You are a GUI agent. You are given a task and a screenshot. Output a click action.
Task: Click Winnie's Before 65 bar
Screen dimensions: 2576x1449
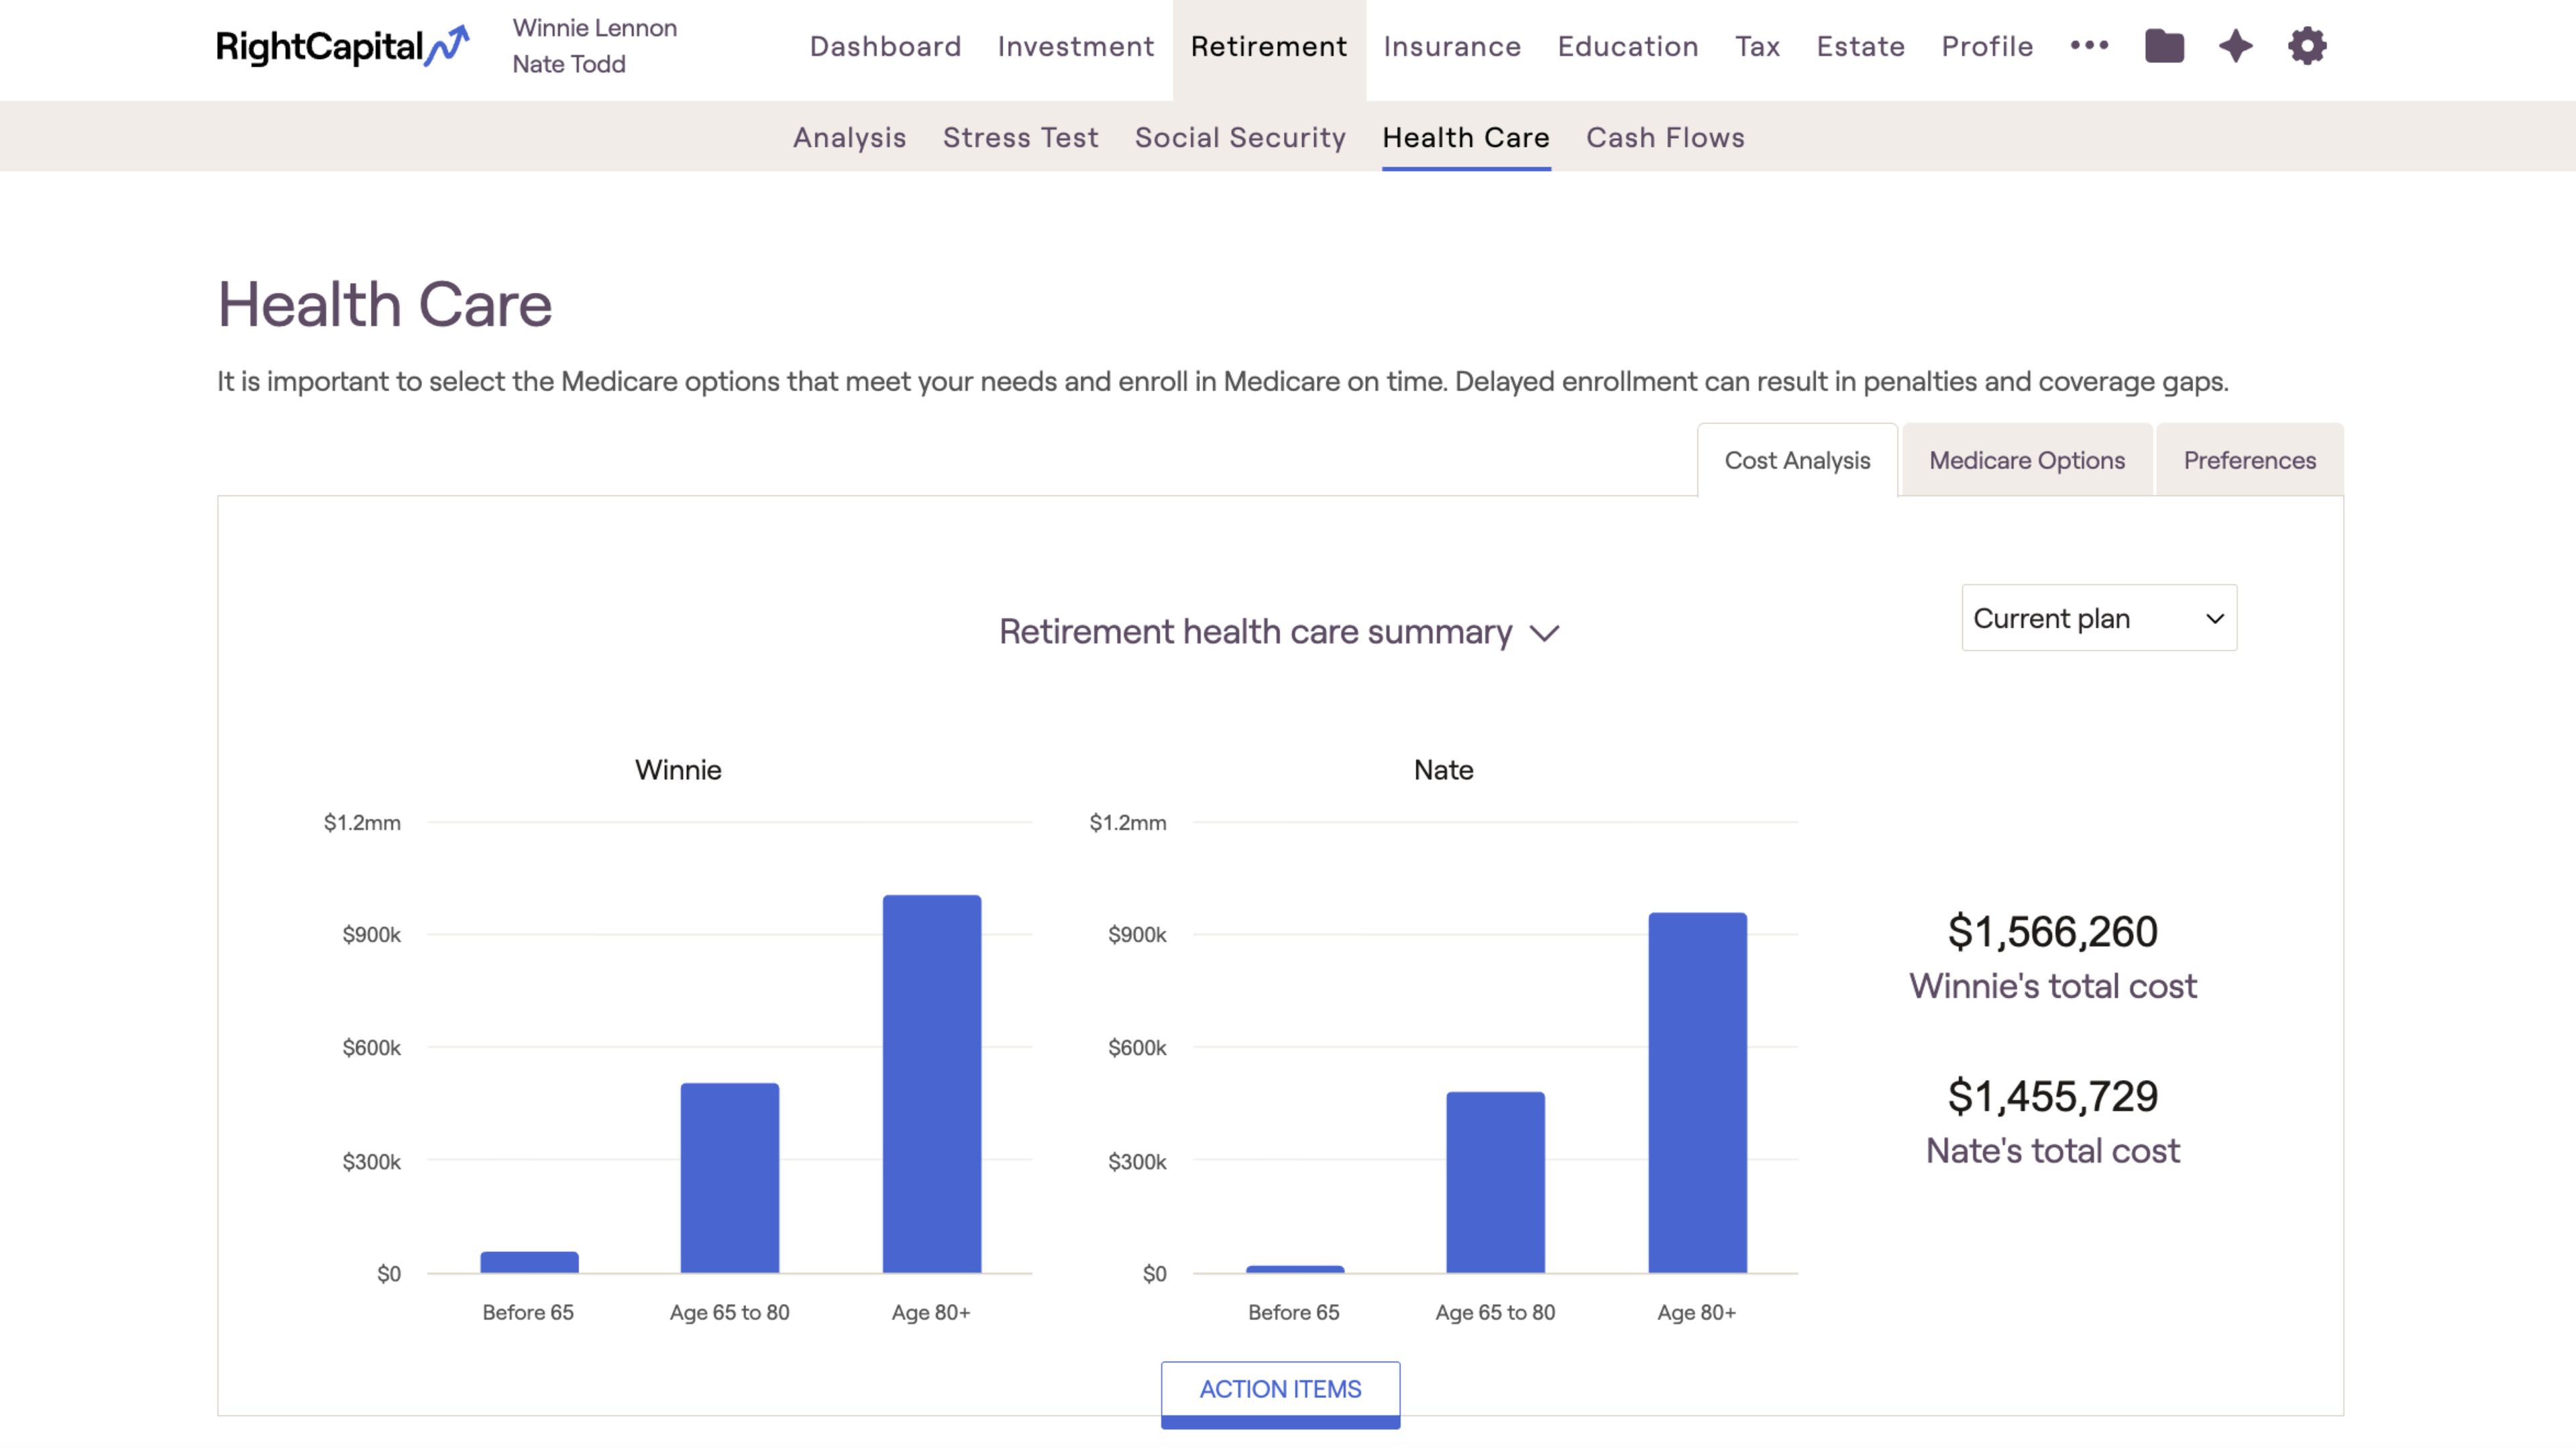tap(529, 1262)
